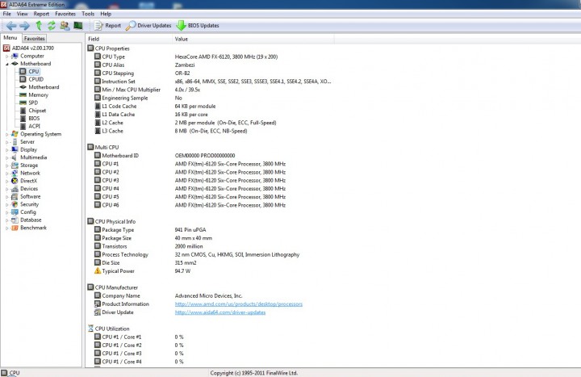The height and width of the screenshot is (377, 581).
Task: Open the Chipset tree item
Action: pos(32,110)
